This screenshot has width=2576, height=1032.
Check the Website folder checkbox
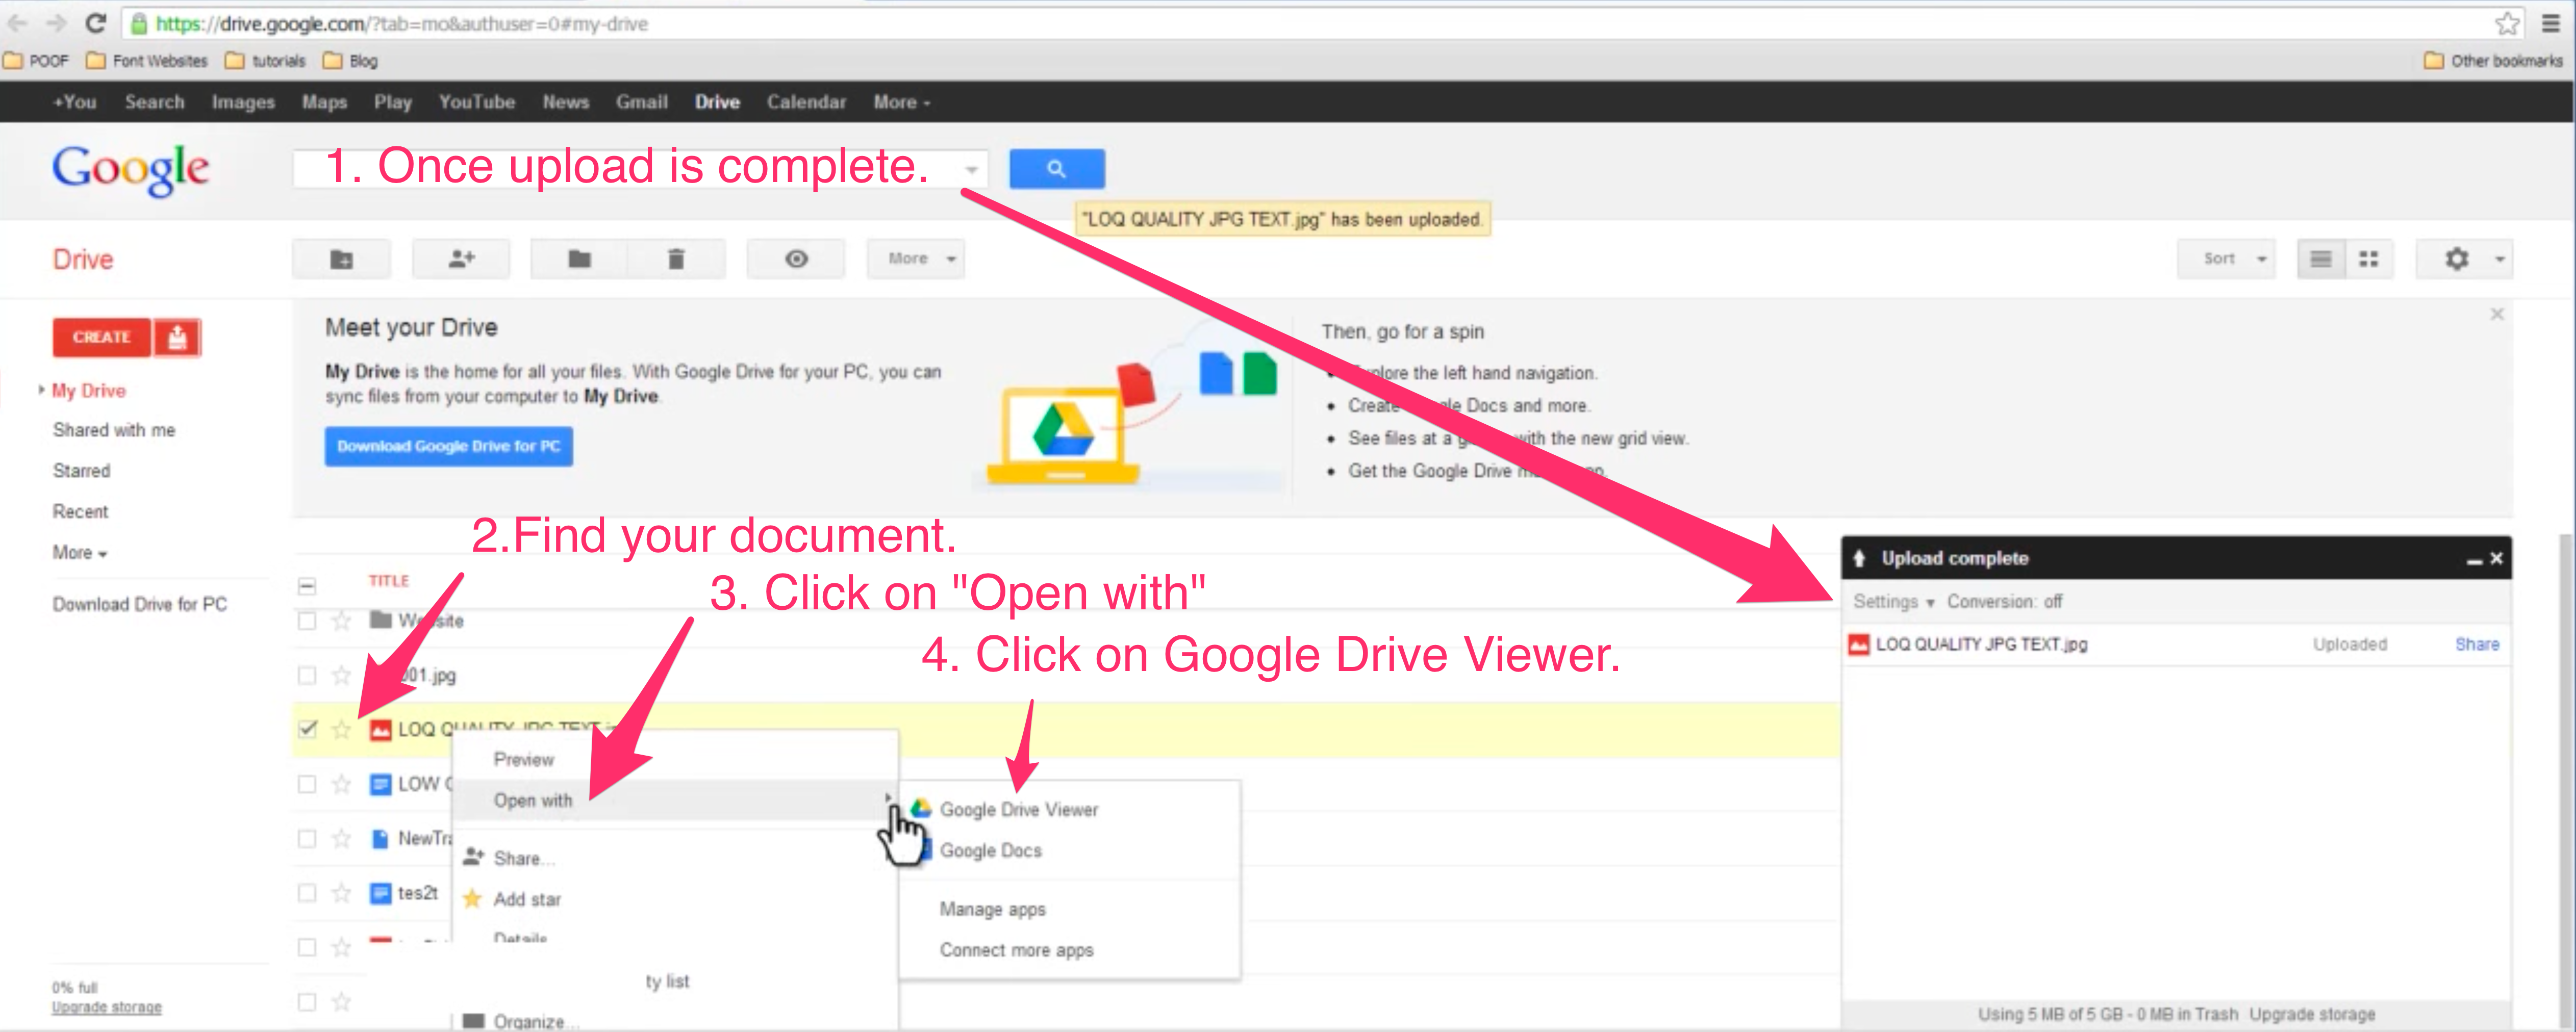[x=307, y=621]
